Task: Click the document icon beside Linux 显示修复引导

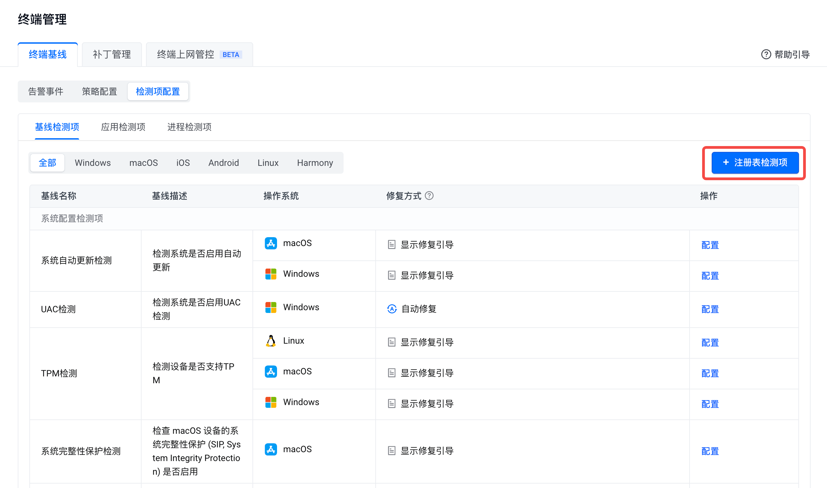Action: tap(392, 342)
